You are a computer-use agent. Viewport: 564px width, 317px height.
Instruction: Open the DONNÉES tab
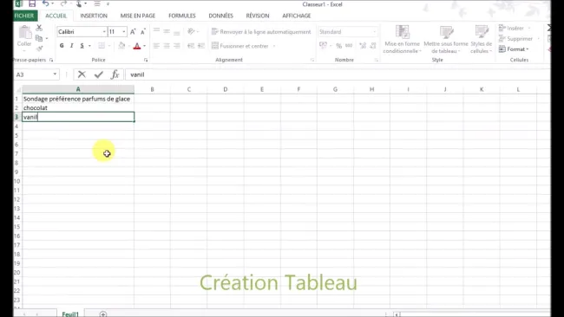(221, 16)
